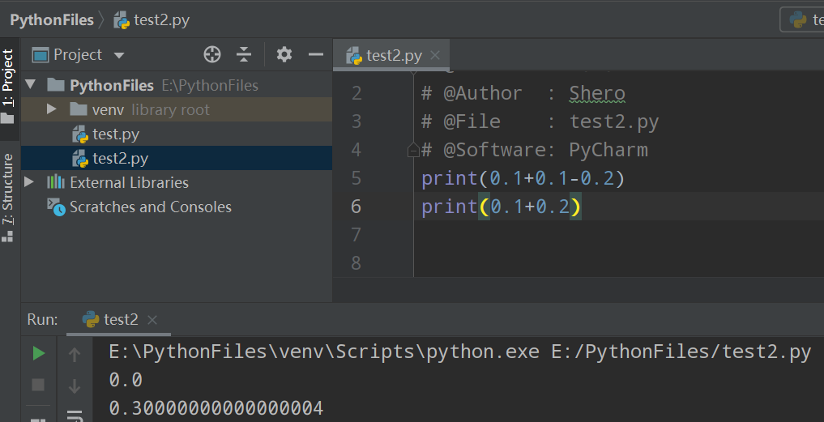The image size is (824, 422).
Task: Collapse the PythonFiles root folder arrow
Action: [30, 84]
